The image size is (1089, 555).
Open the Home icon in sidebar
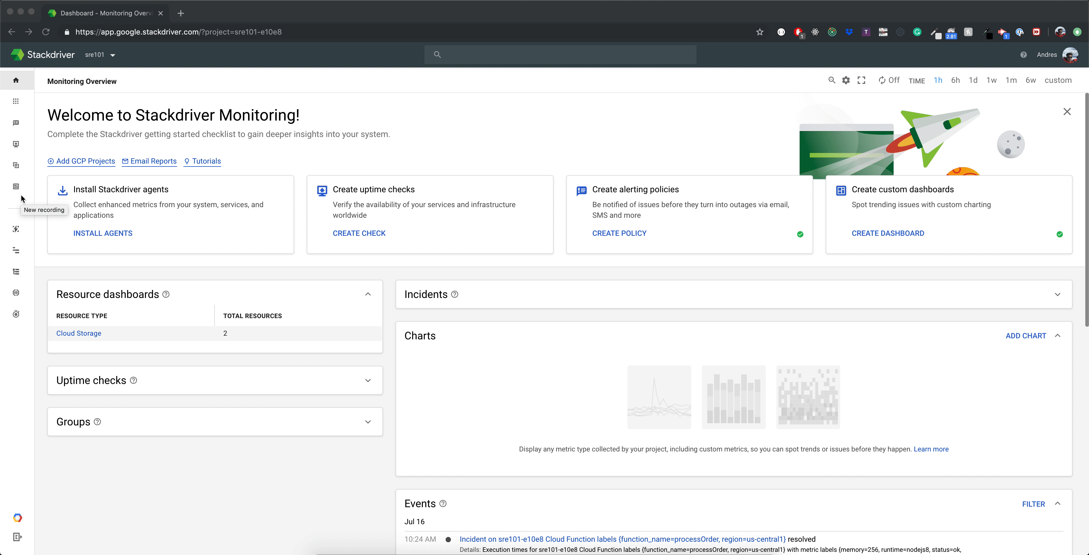(16, 80)
